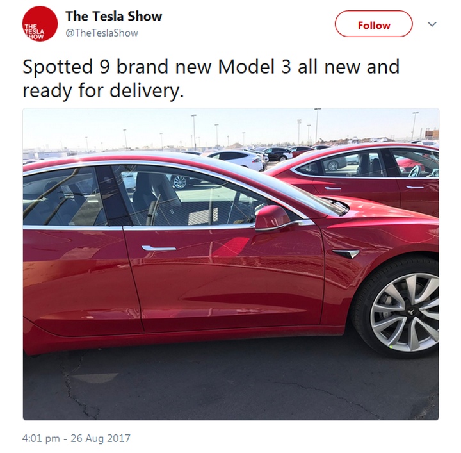Viewport: 461px width, 453px height.
Task: Open The Tesla Show profile avatar
Action: point(40,24)
